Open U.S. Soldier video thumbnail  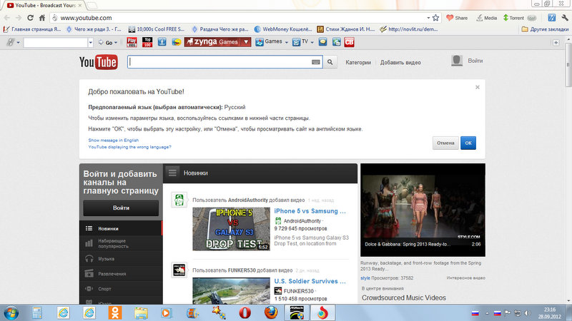tap(231, 291)
